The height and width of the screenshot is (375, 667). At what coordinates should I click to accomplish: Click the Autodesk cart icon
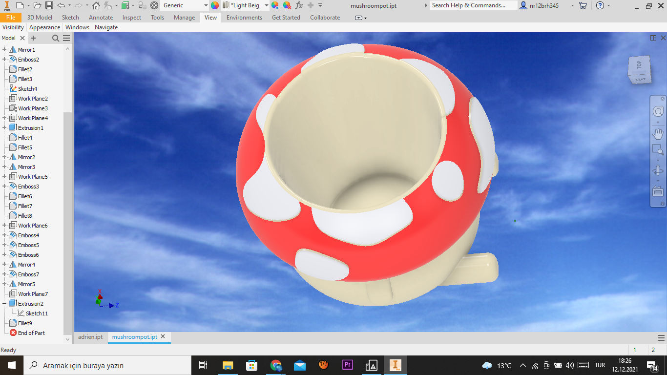point(583,5)
